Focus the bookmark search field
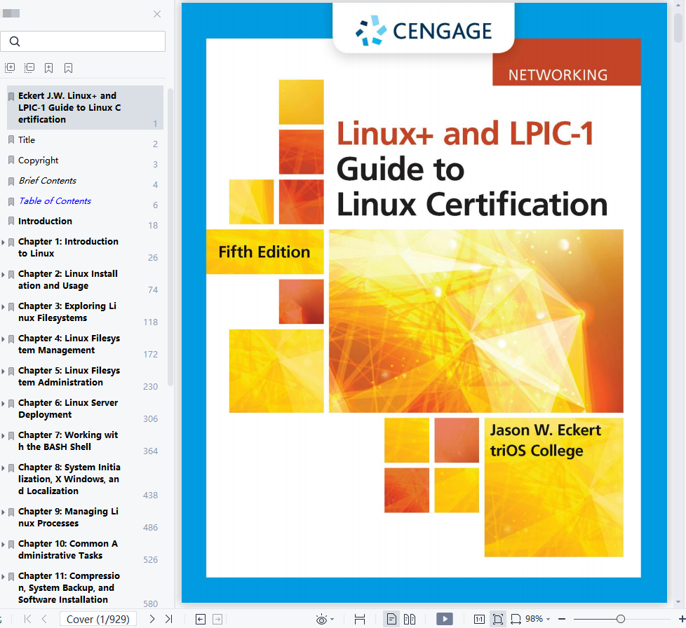The width and height of the screenshot is (686, 628). click(x=83, y=41)
